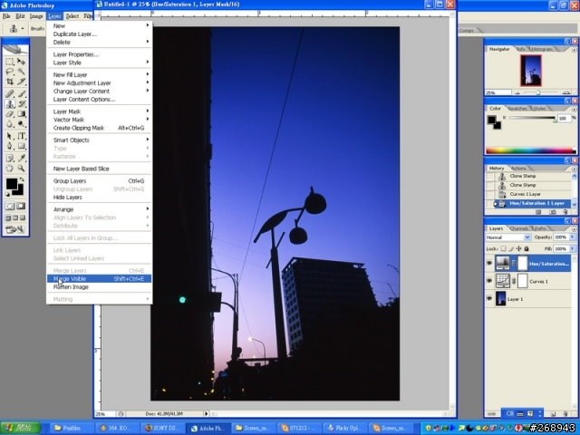The width and height of the screenshot is (580, 435).
Task: Toggle lock all
Action: pyautogui.click(x=527, y=248)
